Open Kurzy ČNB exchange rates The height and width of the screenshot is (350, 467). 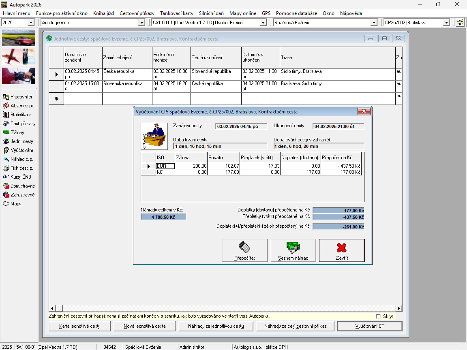click(x=6, y=177)
